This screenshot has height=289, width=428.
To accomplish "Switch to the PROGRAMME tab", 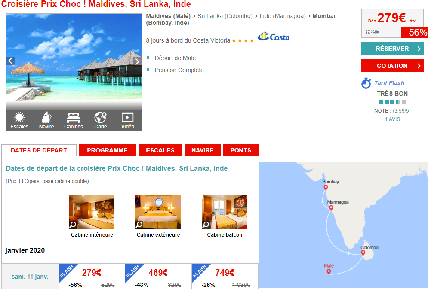I will [107, 150].
